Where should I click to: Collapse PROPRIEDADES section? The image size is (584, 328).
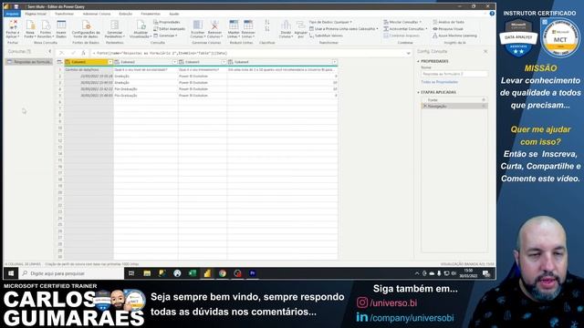418,61
